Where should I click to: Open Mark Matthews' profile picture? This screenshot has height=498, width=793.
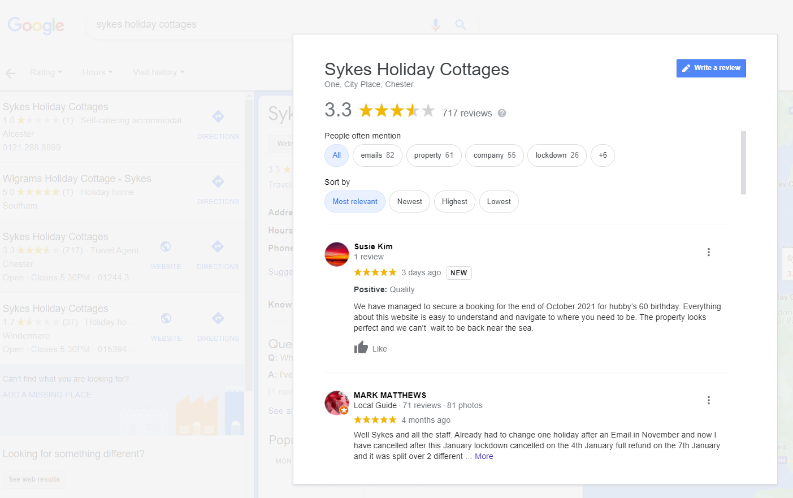click(337, 403)
